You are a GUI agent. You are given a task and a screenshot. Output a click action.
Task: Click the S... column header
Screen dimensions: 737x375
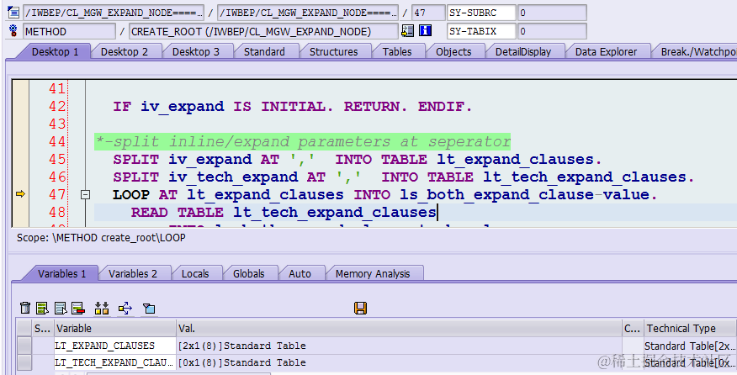coord(43,328)
